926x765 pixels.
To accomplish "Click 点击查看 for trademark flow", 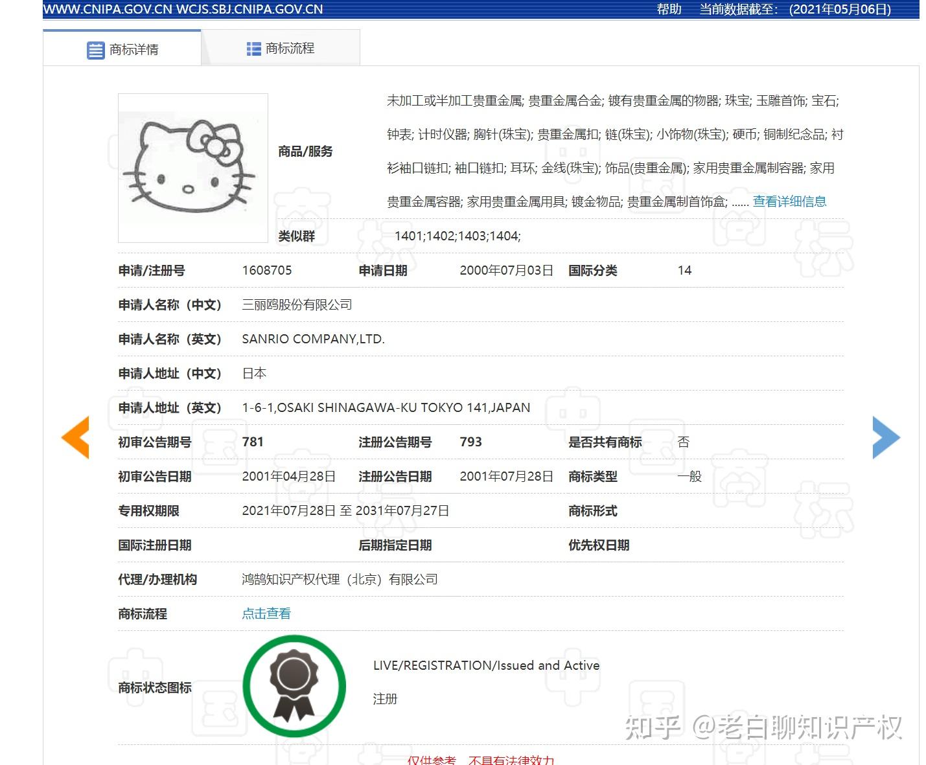I will (x=266, y=613).
